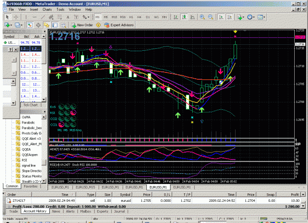The height and width of the screenshot is (223, 308).
Task: Select QQEA indicator in Navigator
Action: [x=26, y=149]
